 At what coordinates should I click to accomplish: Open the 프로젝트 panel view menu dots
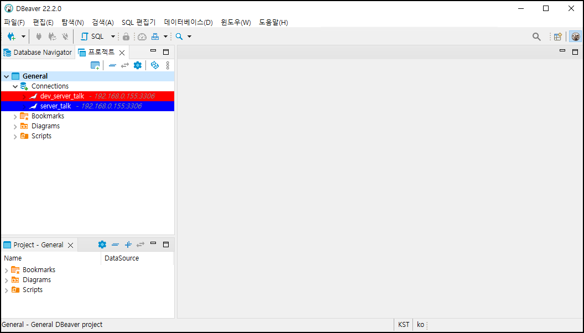[168, 66]
